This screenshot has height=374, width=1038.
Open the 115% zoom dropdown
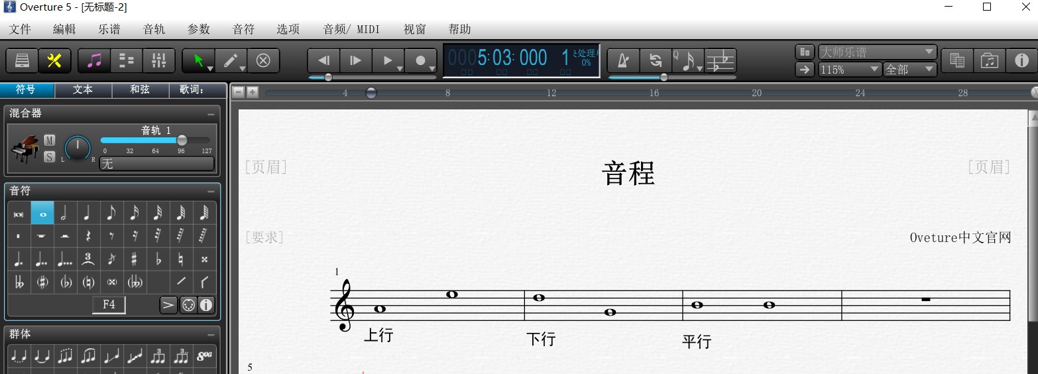click(x=850, y=69)
